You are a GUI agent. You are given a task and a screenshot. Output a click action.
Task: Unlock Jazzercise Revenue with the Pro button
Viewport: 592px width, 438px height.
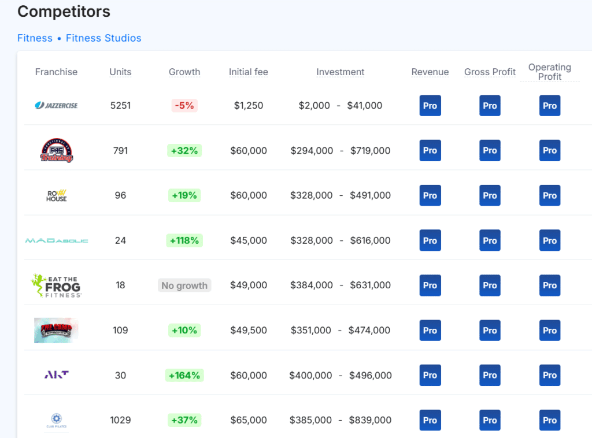tap(430, 106)
